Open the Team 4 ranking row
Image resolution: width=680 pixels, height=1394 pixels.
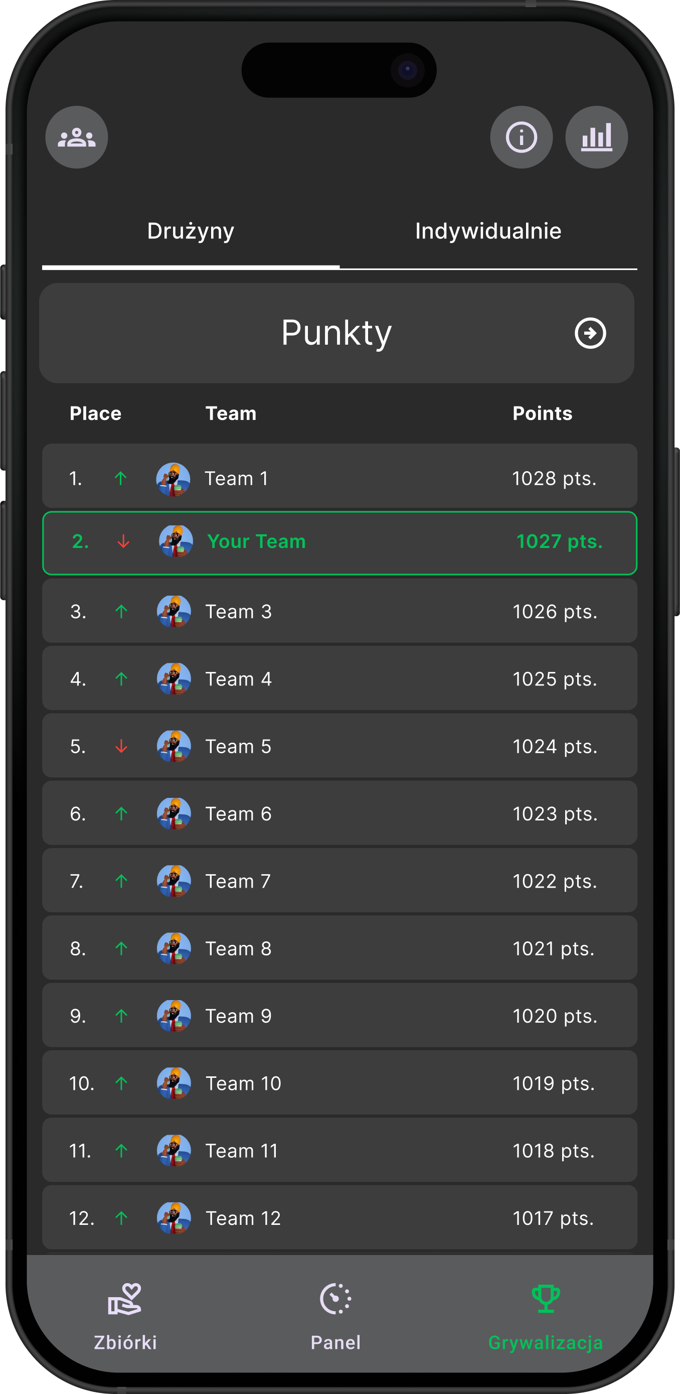[x=339, y=678]
